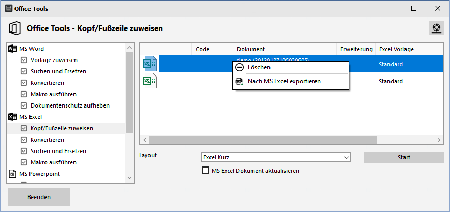
Task: Open the Layout dropdown showing Excel Kurz
Action: pos(276,157)
